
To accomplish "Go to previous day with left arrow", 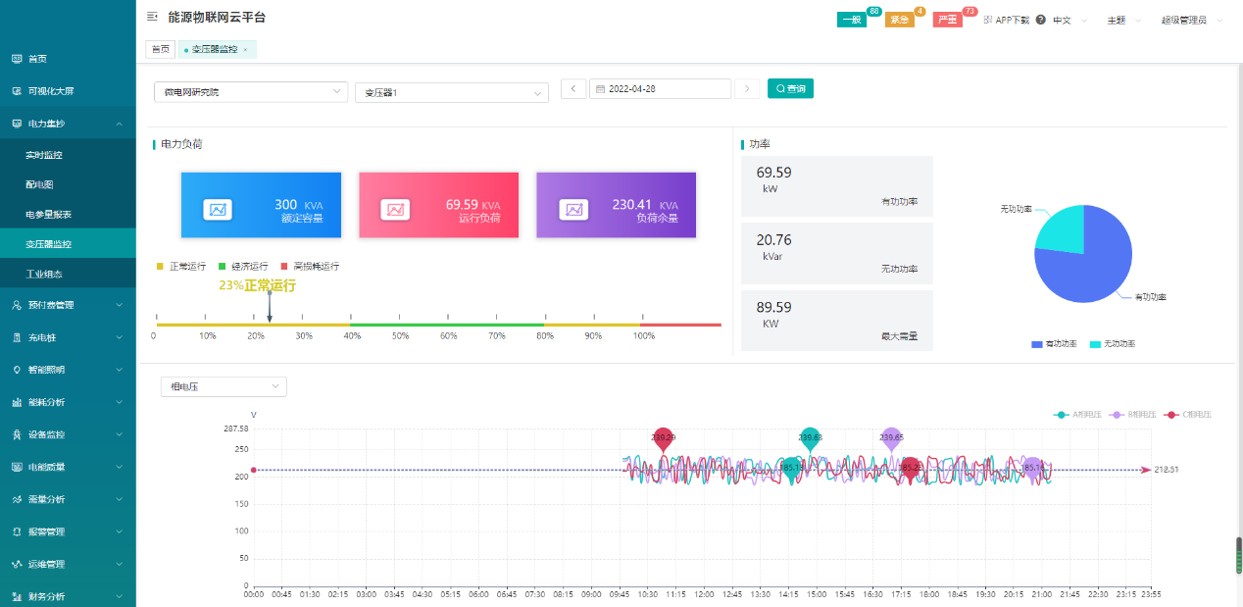I will click(x=573, y=89).
